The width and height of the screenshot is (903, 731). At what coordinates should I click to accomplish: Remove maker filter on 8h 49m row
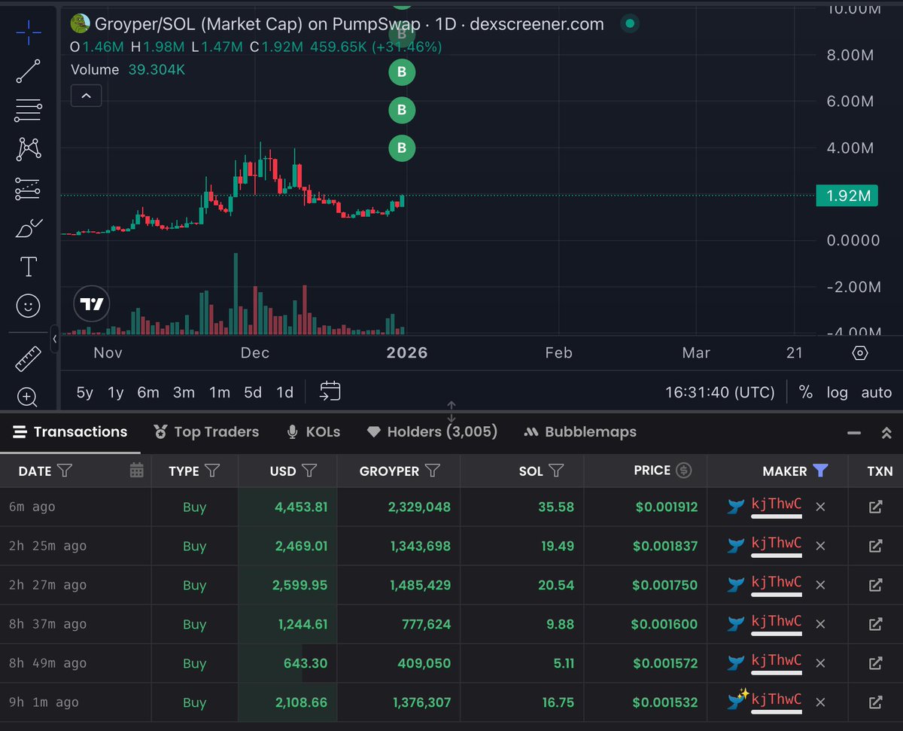[x=820, y=663]
